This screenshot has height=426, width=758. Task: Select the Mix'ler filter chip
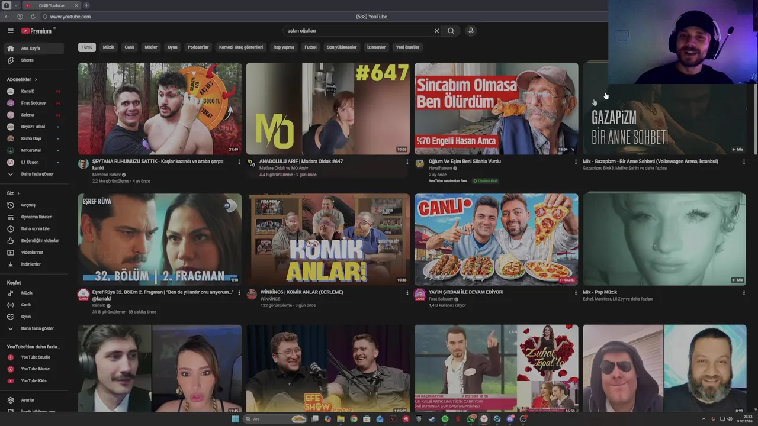151,47
